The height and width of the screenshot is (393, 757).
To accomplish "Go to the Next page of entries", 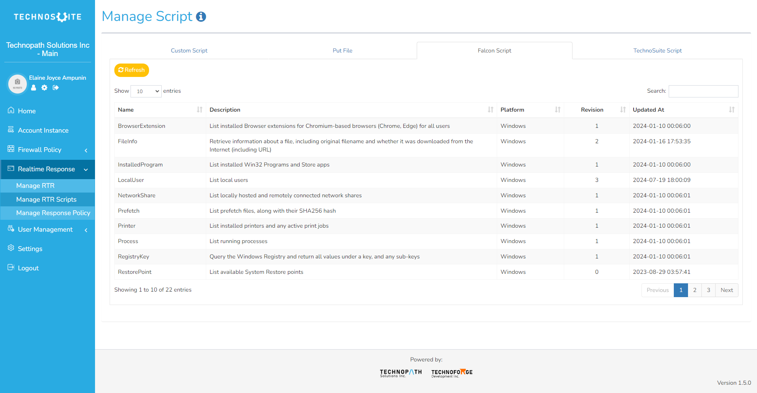I will click(726, 290).
